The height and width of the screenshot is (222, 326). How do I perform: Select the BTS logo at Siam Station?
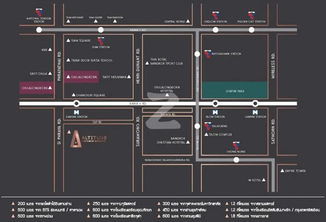(x=101, y=41)
